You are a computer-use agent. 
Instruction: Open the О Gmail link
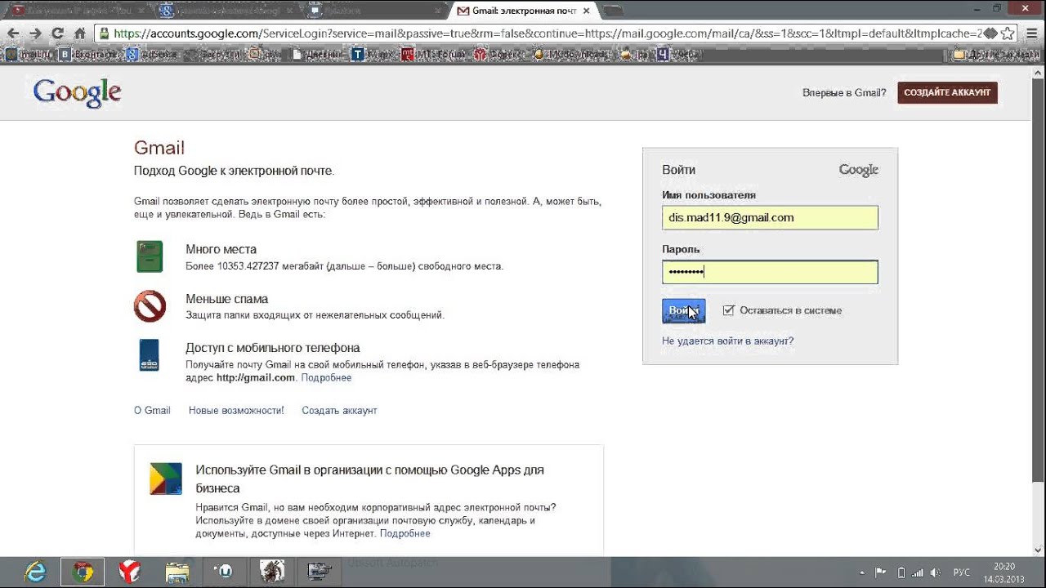[152, 411]
